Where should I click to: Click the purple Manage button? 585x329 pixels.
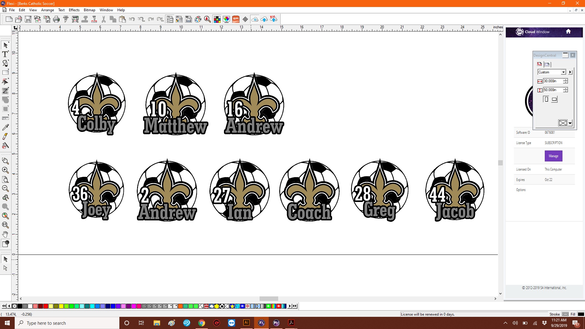point(553,156)
